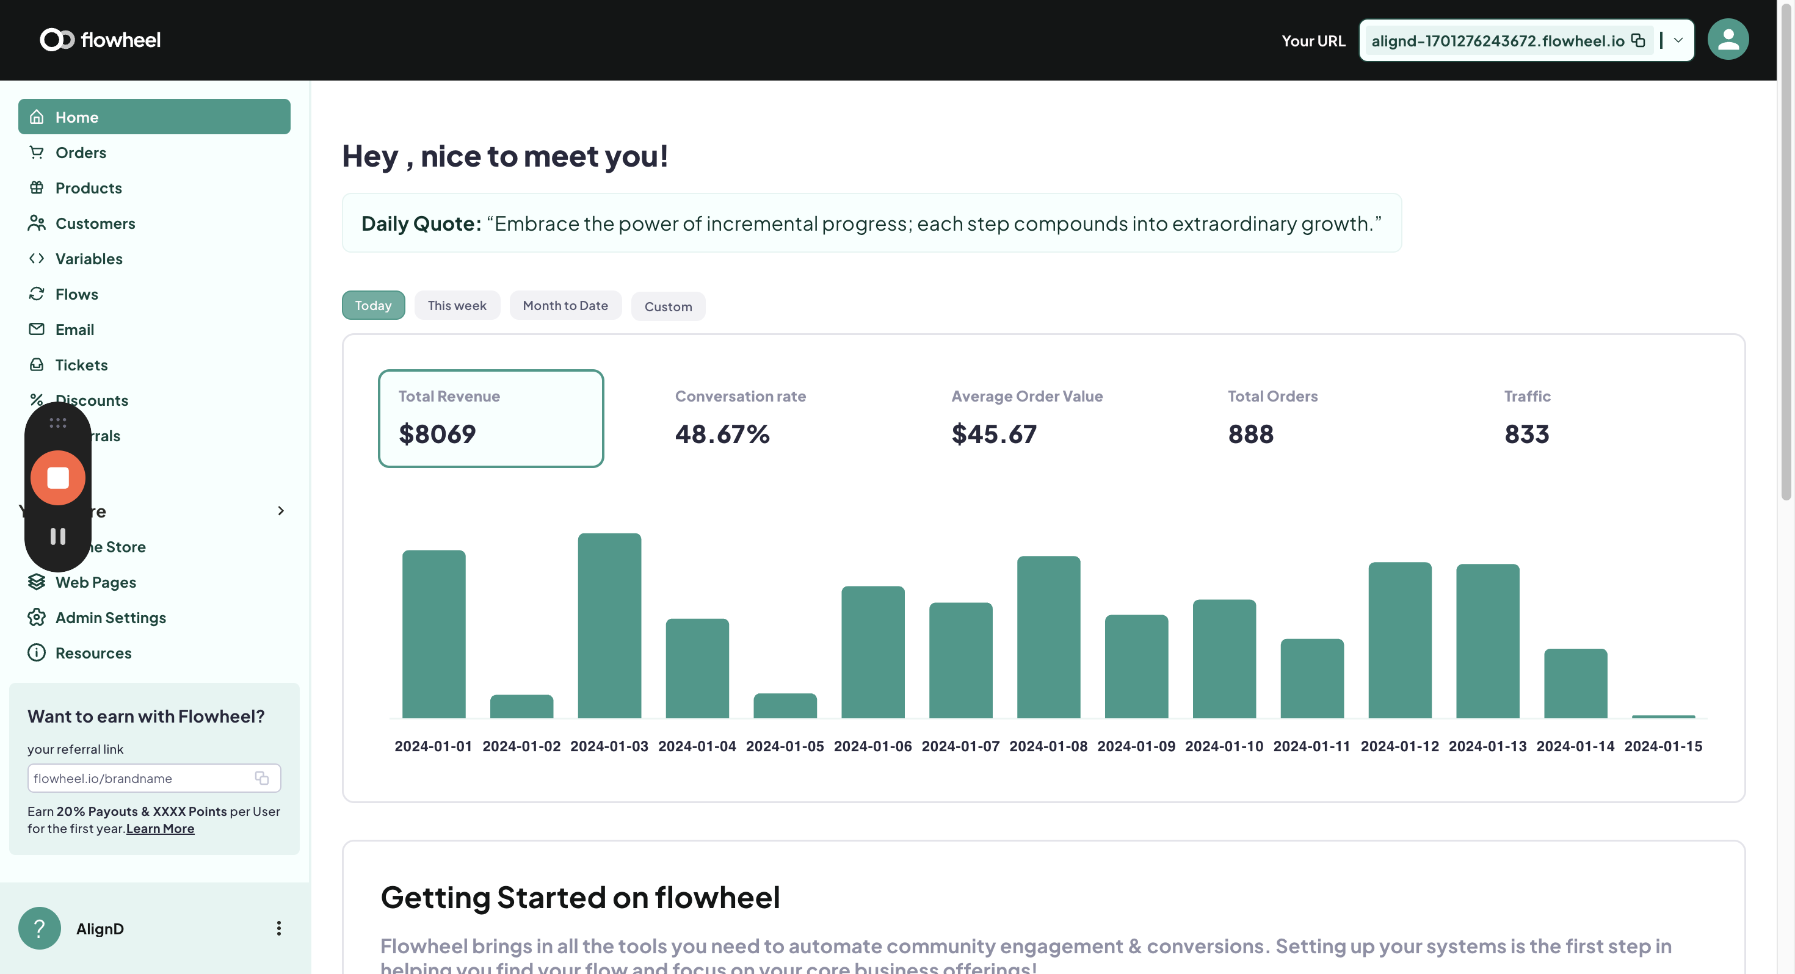Viewport: 1795px width, 974px height.
Task: Click the alignd flowheel.io URL text
Action: [x=1498, y=40]
